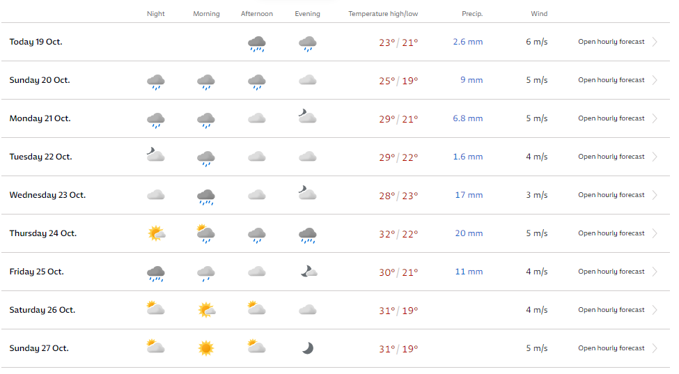Click Monday 21 Oct. evening moon-cloud icon
Image resolution: width=679 pixels, height=374 pixels.
(307, 116)
